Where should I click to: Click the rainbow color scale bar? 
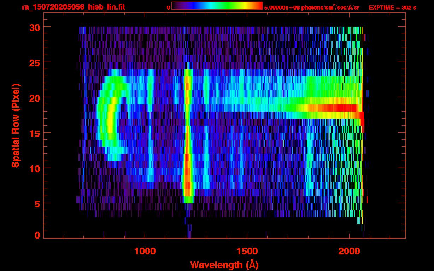click(217, 6)
